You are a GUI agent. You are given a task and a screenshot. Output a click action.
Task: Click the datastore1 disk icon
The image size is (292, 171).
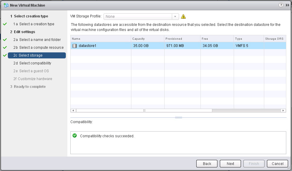75,46
